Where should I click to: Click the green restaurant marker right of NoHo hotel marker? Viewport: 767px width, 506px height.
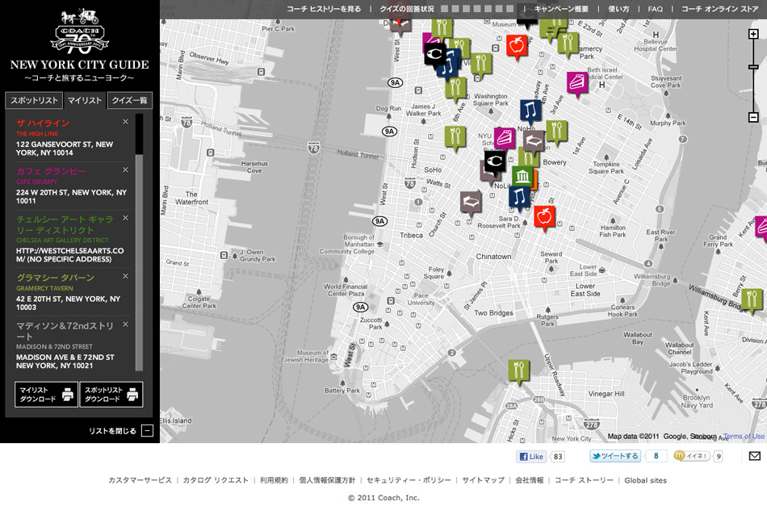[556, 132]
